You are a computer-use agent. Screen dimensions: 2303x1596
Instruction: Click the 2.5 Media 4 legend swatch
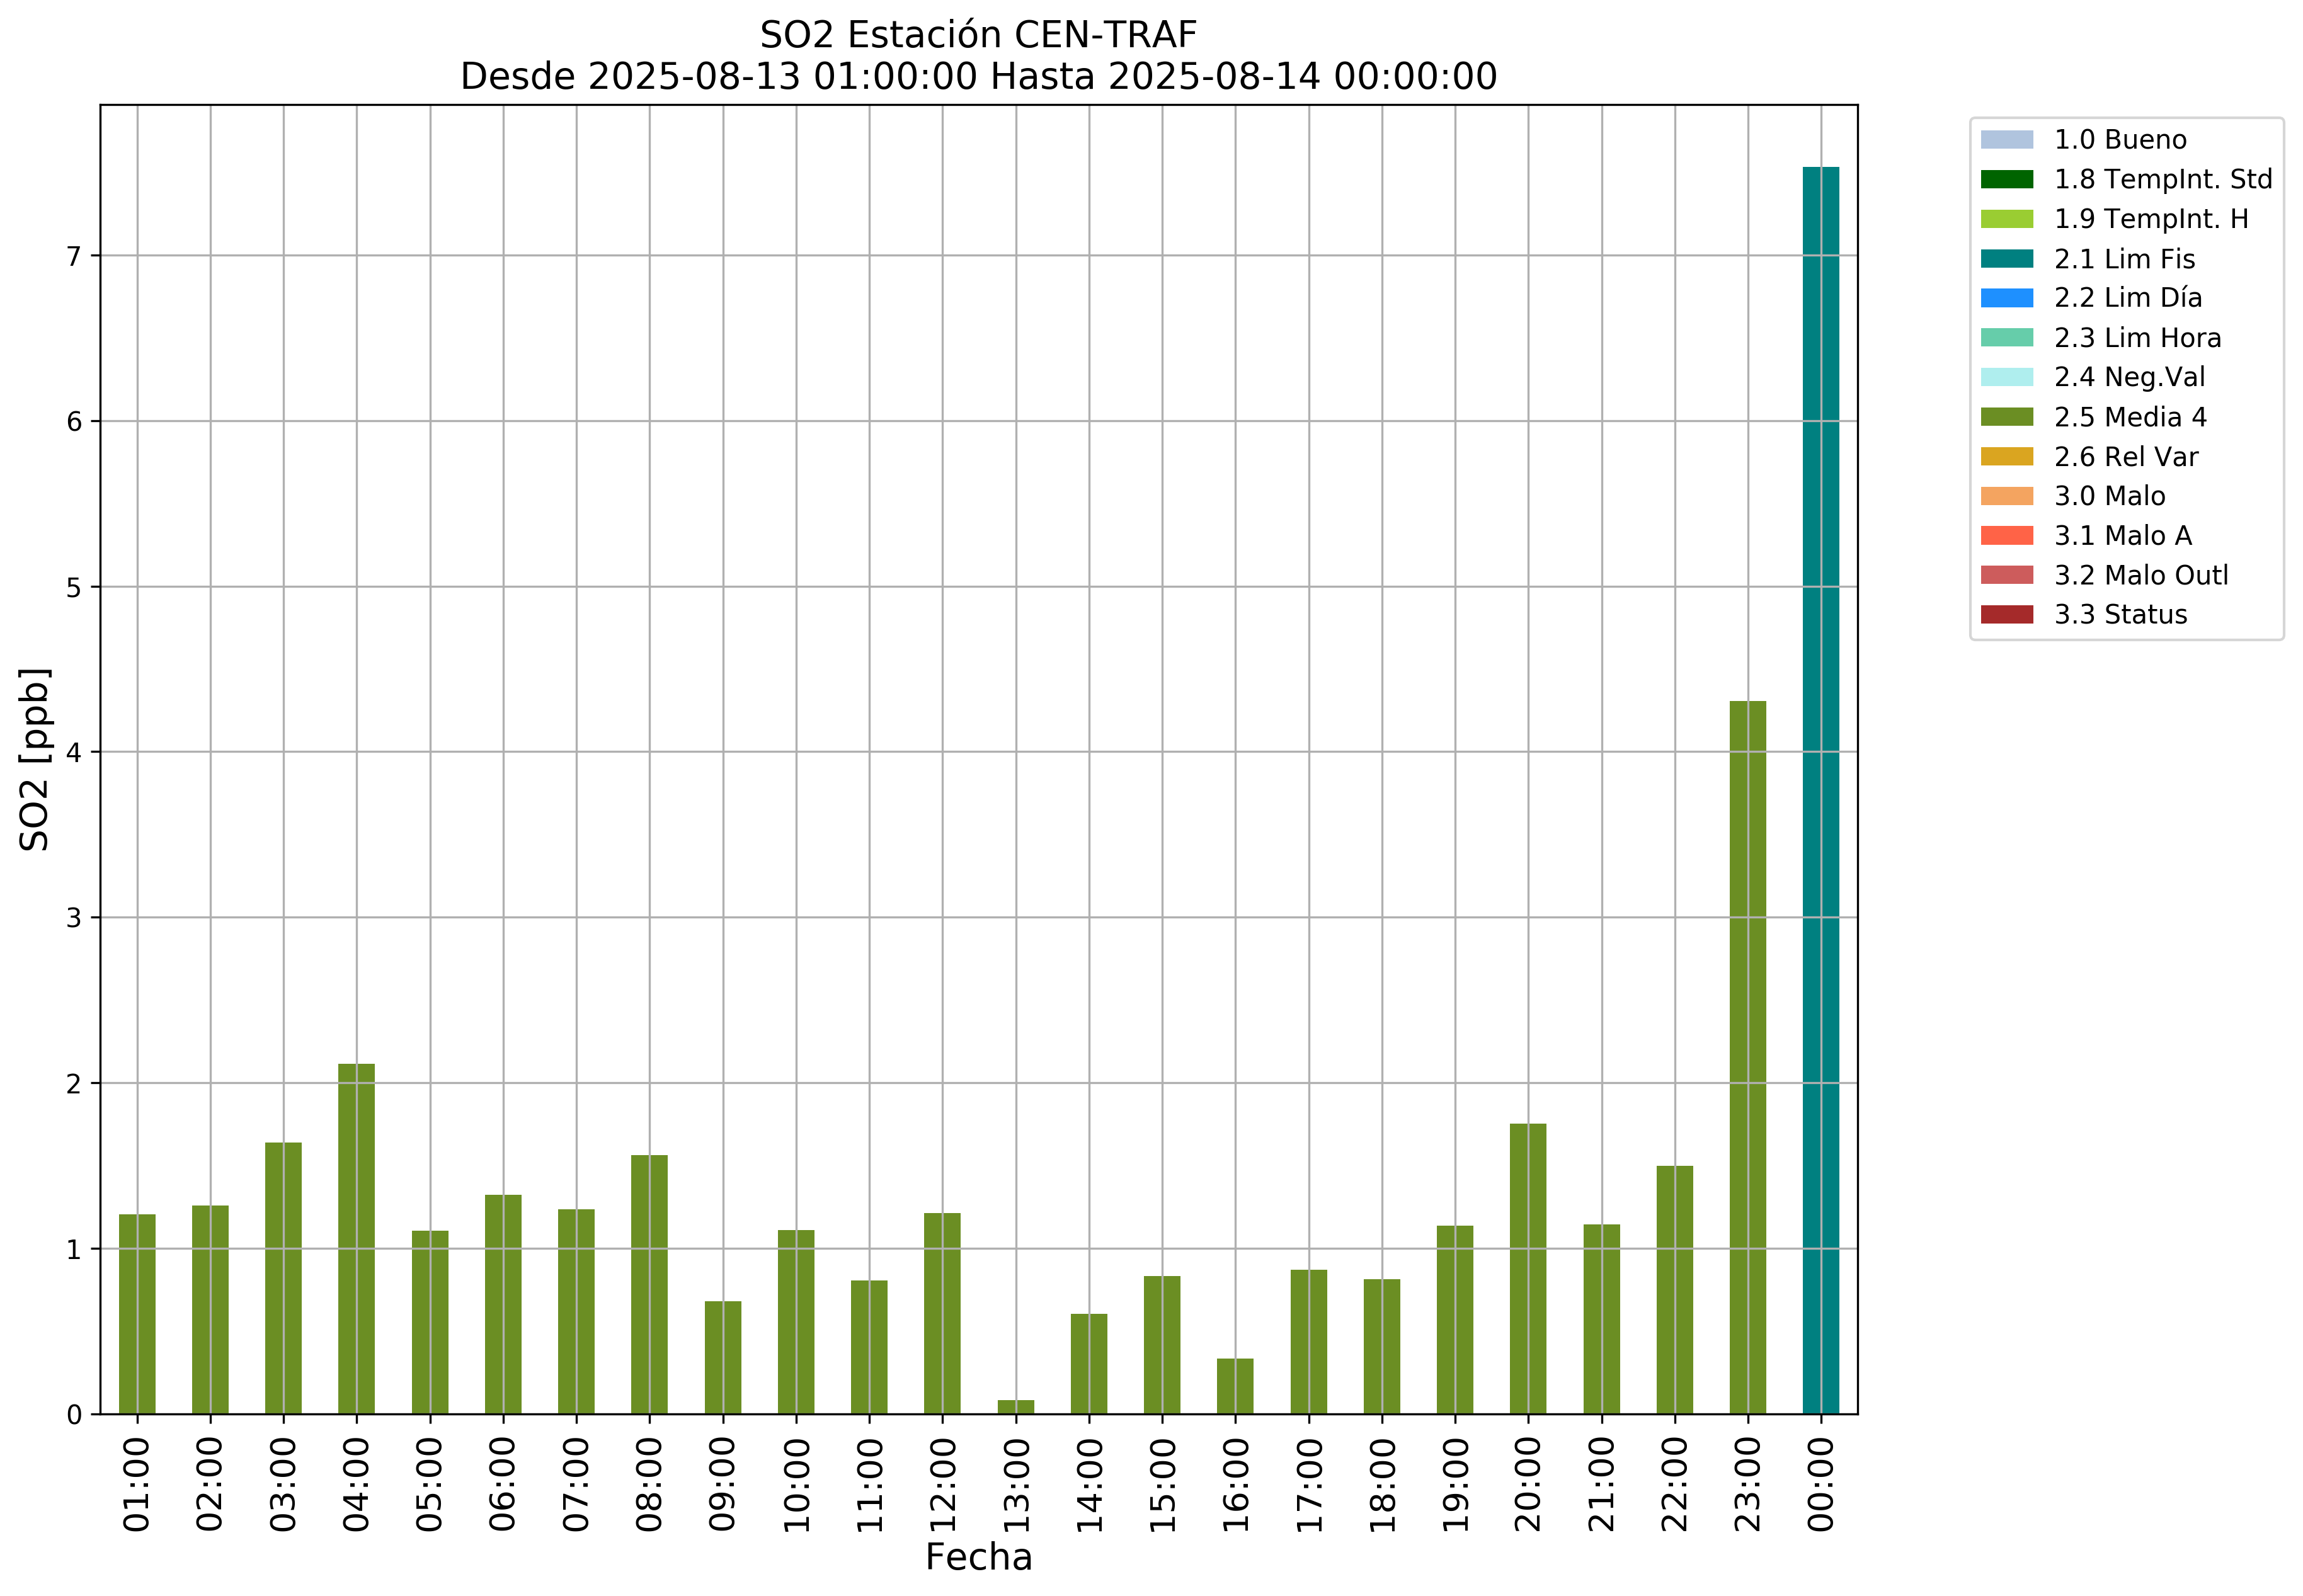pos(2006,417)
